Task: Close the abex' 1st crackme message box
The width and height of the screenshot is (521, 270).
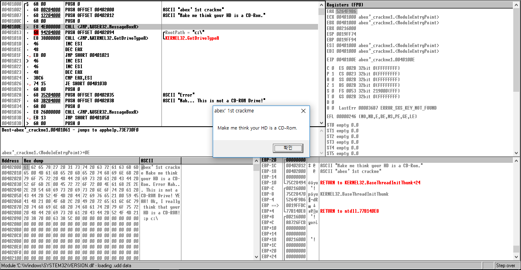Action: click(303, 111)
